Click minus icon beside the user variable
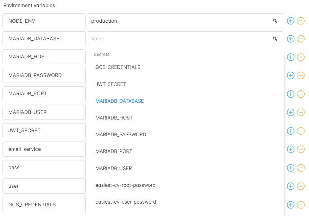 tap(301, 186)
